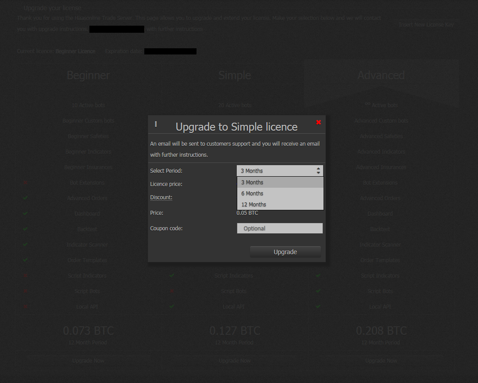
Task: Click the check mark beside Beginner Advanced Orders
Action: 25,198
